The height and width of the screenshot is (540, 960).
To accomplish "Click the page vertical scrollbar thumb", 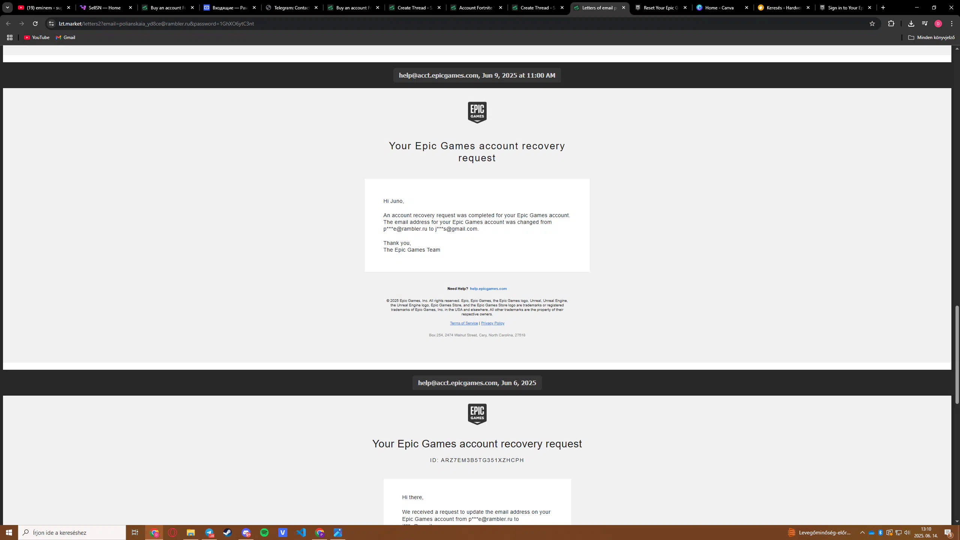I will coord(957,354).
